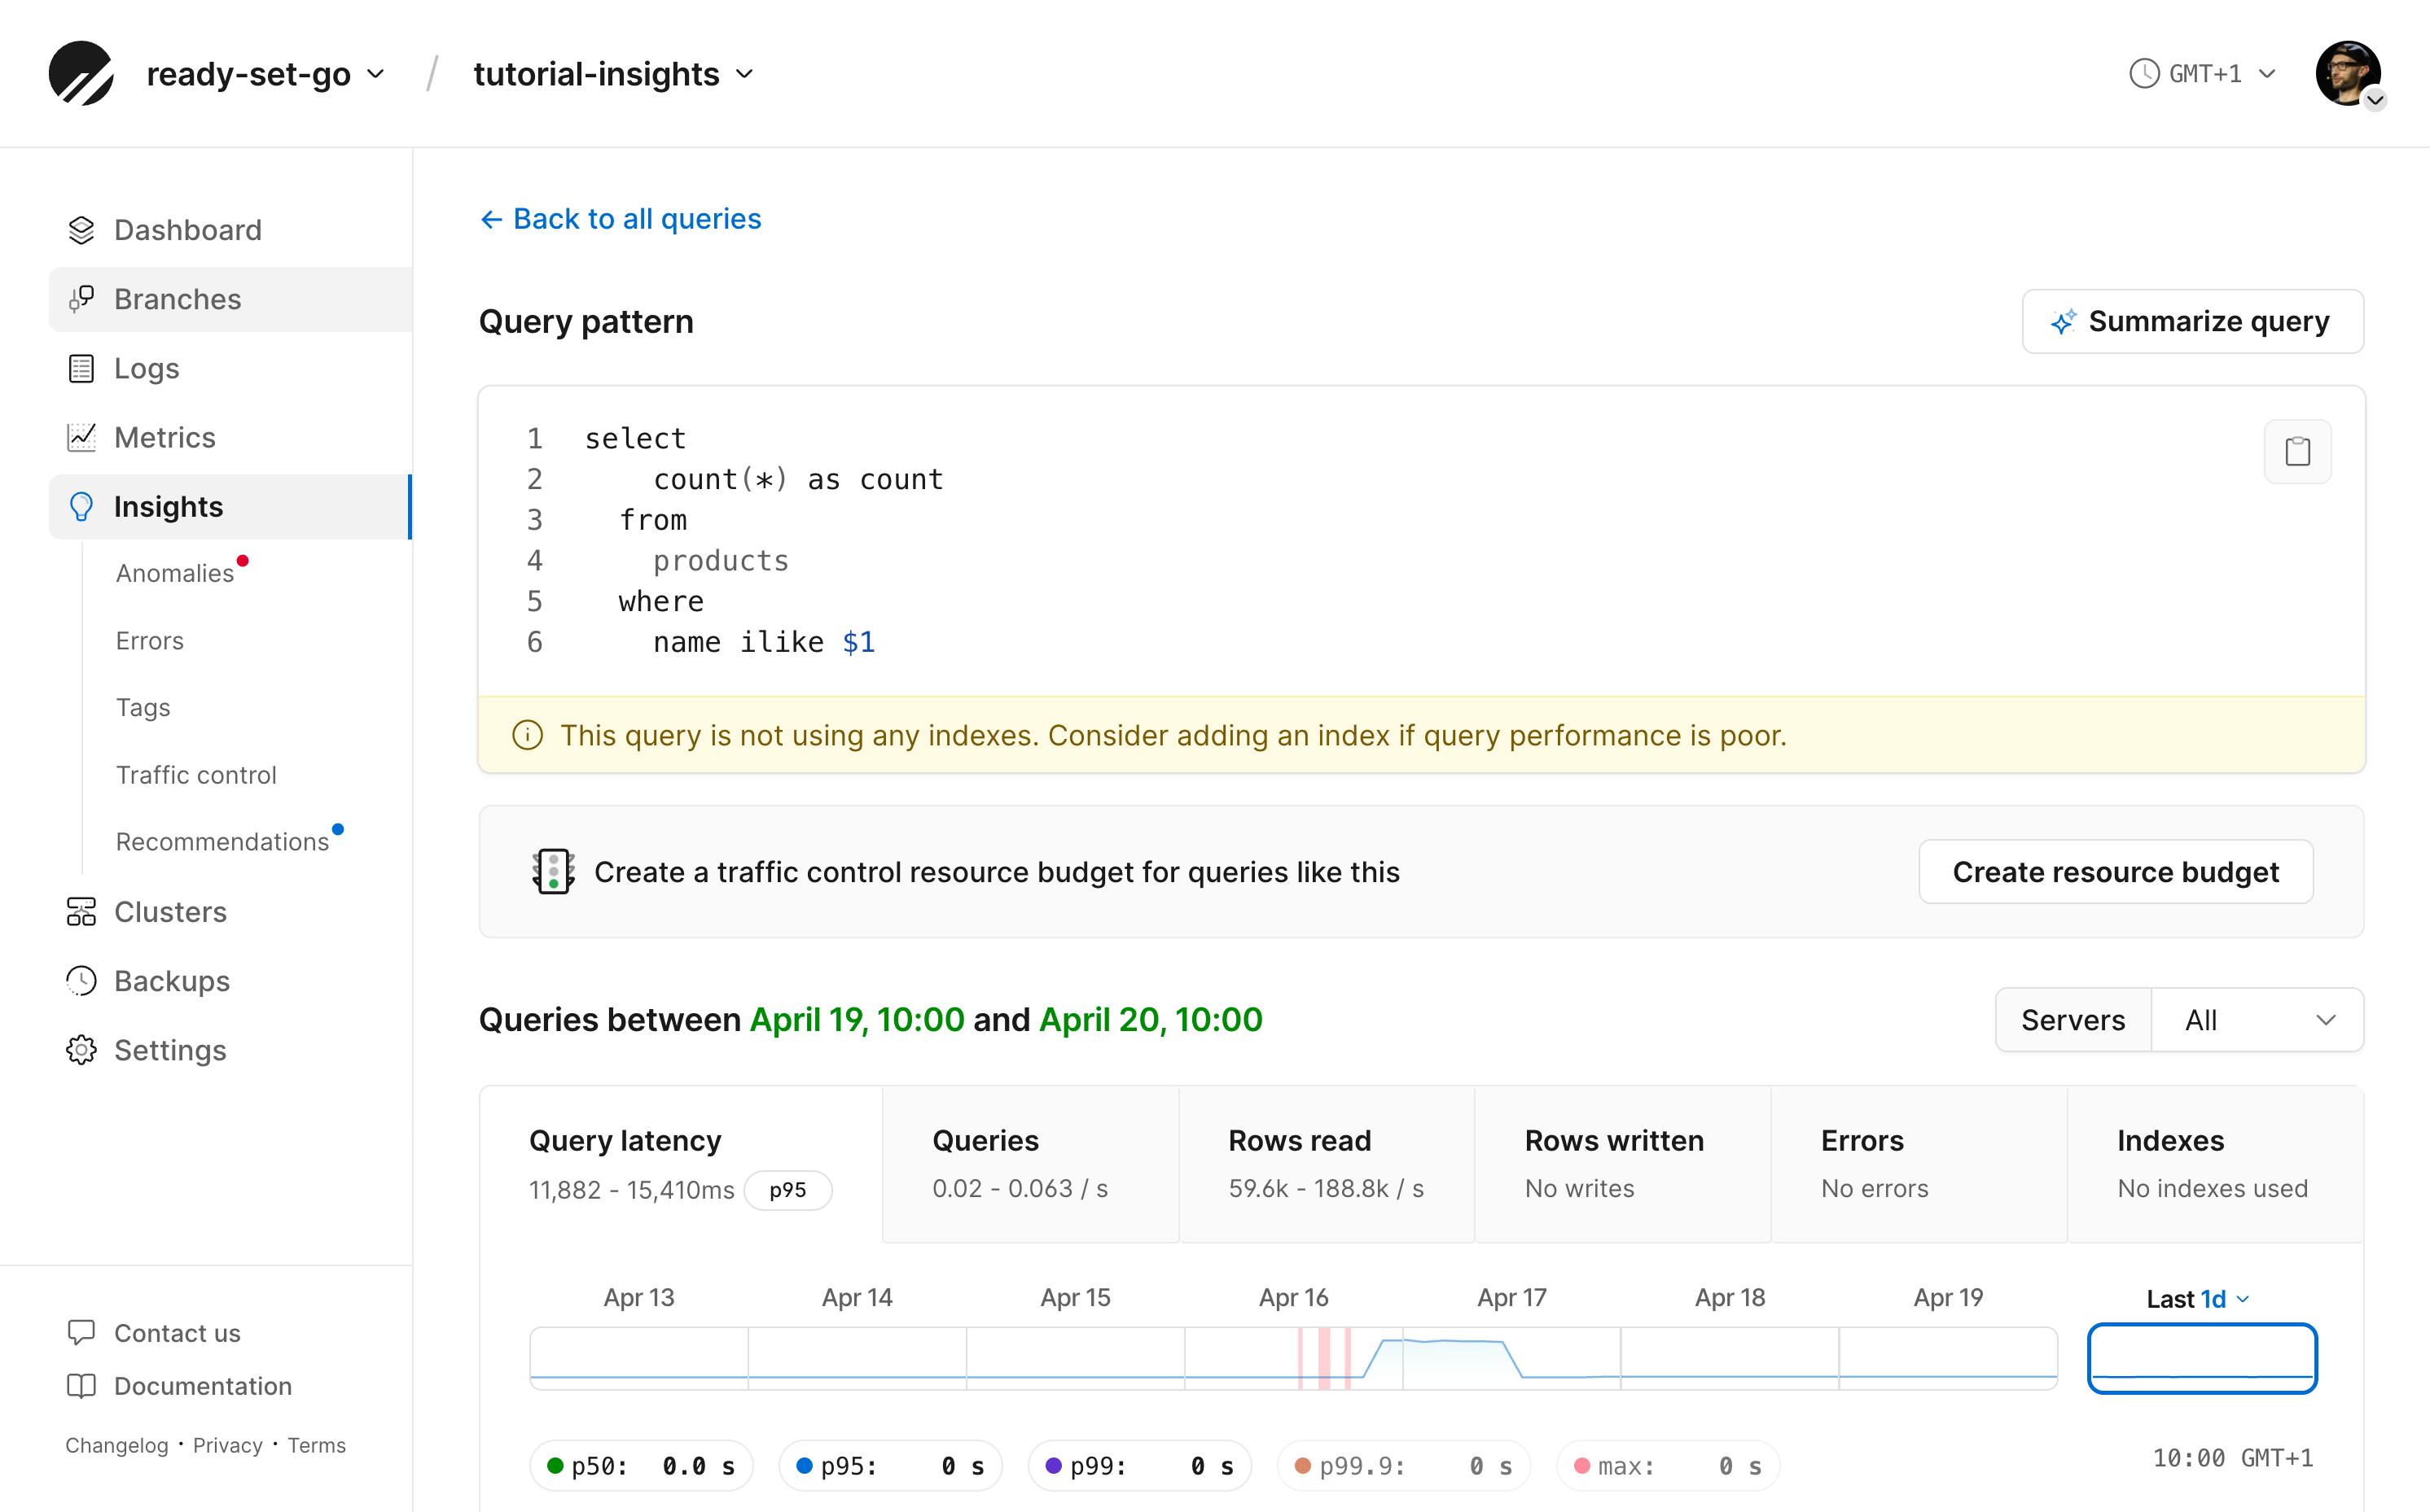Image resolution: width=2430 pixels, height=1512 pixels.
Task: Open the Tags sub-item
Action: pos(143,708)
